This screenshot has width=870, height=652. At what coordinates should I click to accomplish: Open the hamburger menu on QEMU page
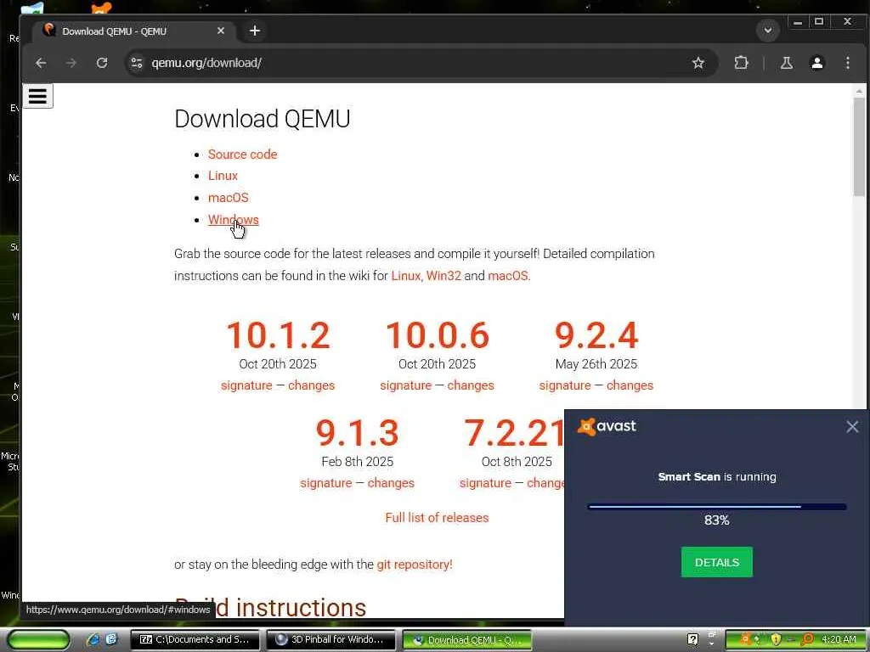click(x=37, y=96)
